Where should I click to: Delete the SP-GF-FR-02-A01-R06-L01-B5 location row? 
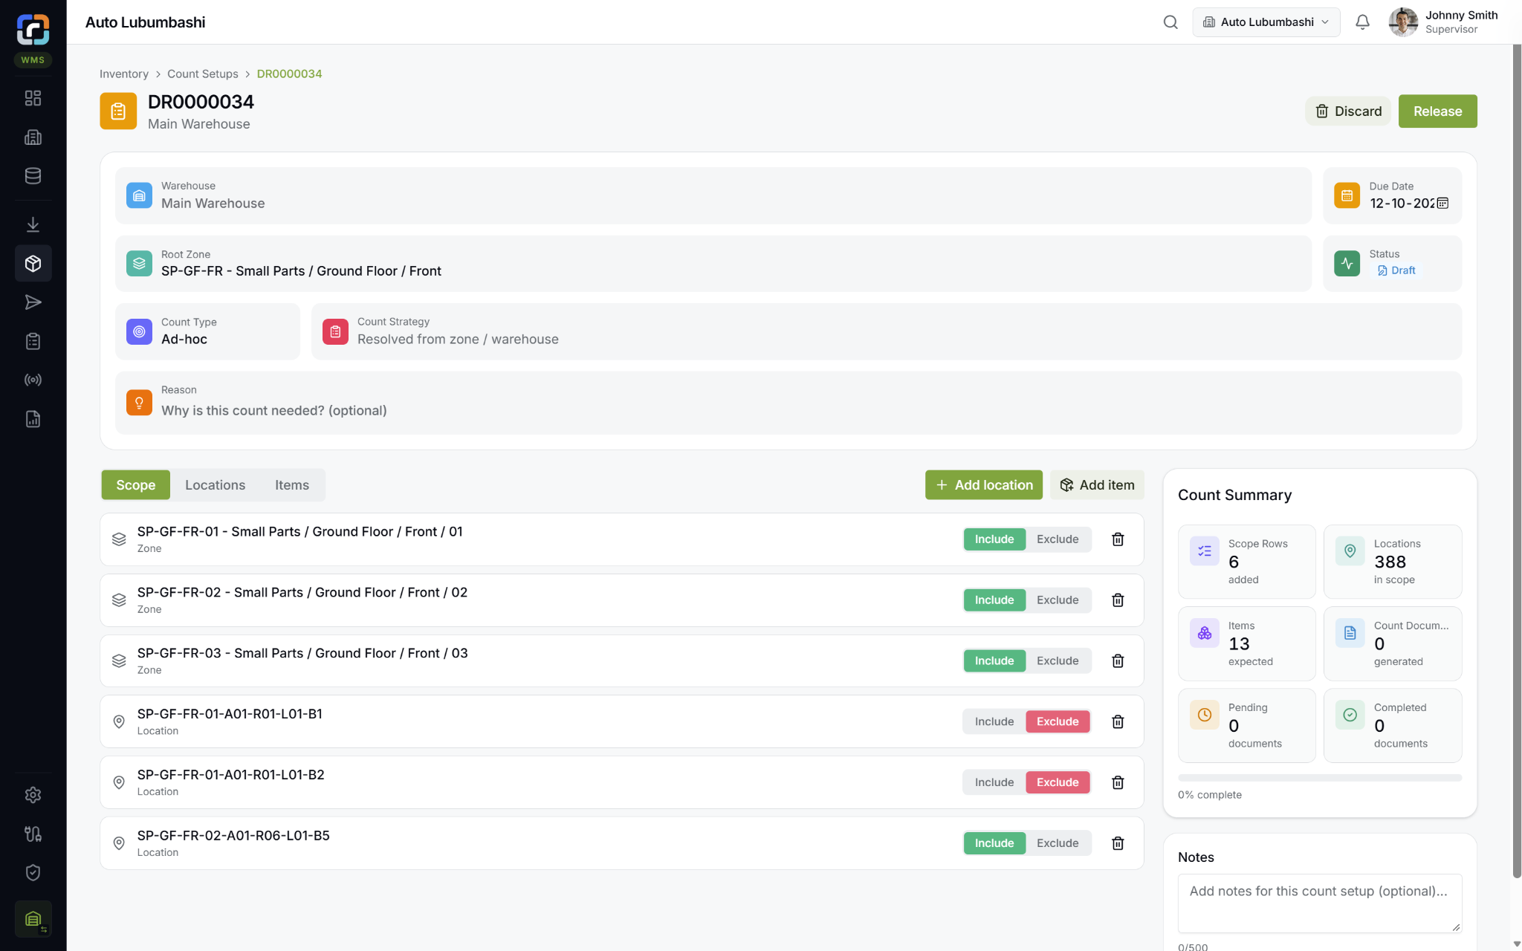(x=1118, y=843)
